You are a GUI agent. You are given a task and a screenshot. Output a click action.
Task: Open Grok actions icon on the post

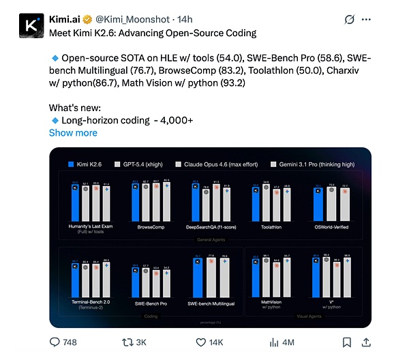pos(350,18)
